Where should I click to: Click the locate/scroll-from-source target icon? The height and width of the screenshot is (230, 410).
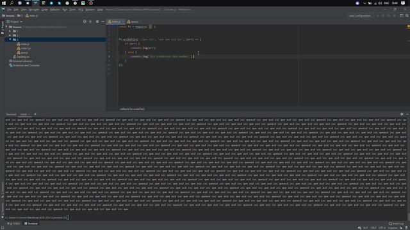pos(85,22)
